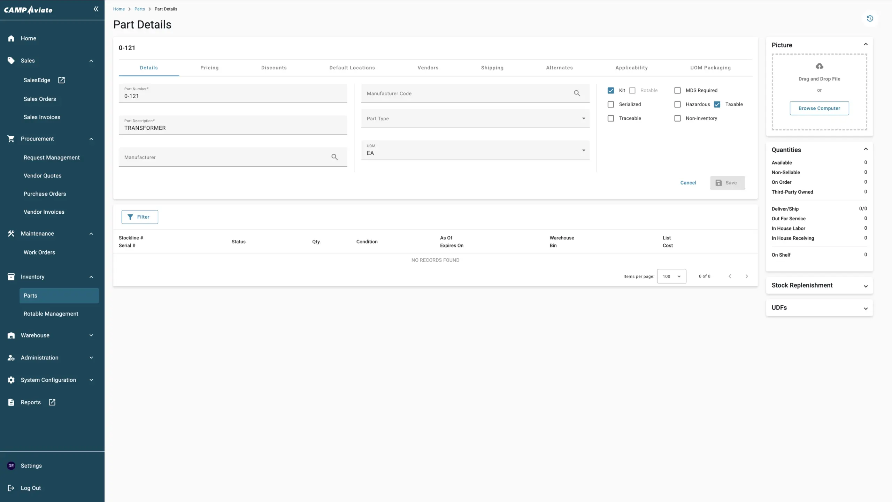Go to next page arrow in table
This screenshot has width=892, height=502.
point(746,276)
